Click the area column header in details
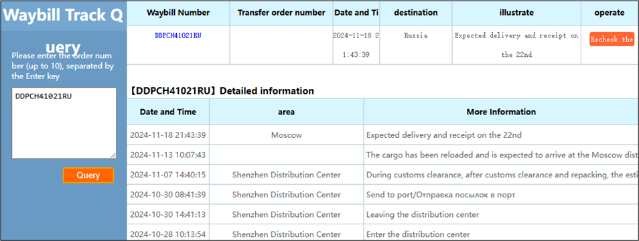 pyautogui.click(x=287, y=112)
